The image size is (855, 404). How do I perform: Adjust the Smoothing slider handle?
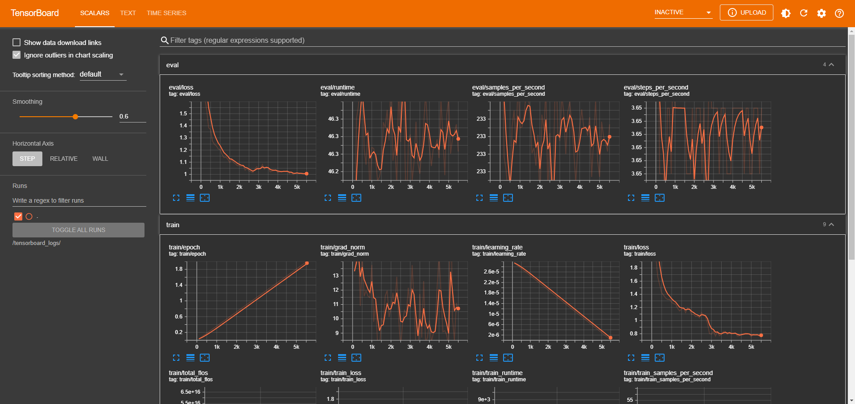(75, 117)
